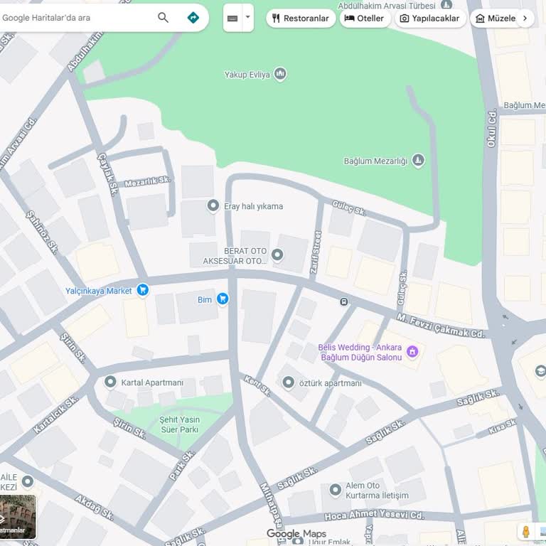Select the Abdülhakim Arvasi Türbesi pin
Image resolution: width=546 pixels, height=546 pixels.
click(446, 4)
